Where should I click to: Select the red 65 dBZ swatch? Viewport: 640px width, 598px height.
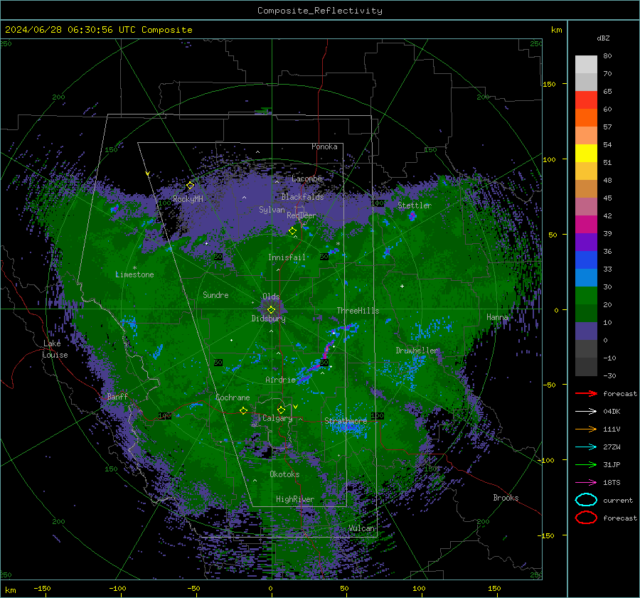[586, 100]
